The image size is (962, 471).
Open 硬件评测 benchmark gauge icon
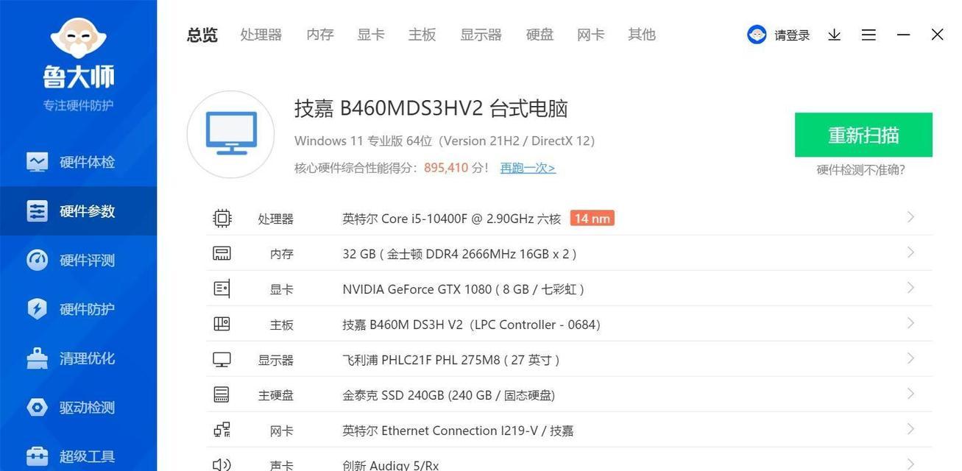tap(37, 260)
